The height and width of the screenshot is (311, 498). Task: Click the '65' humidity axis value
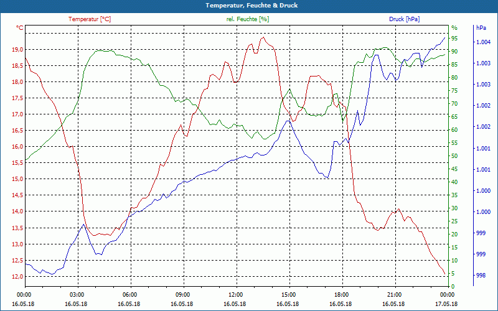[x=454, y=117]
